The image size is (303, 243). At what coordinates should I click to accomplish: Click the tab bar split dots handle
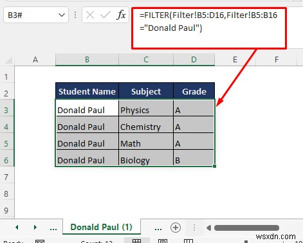(x=194, y=228)
